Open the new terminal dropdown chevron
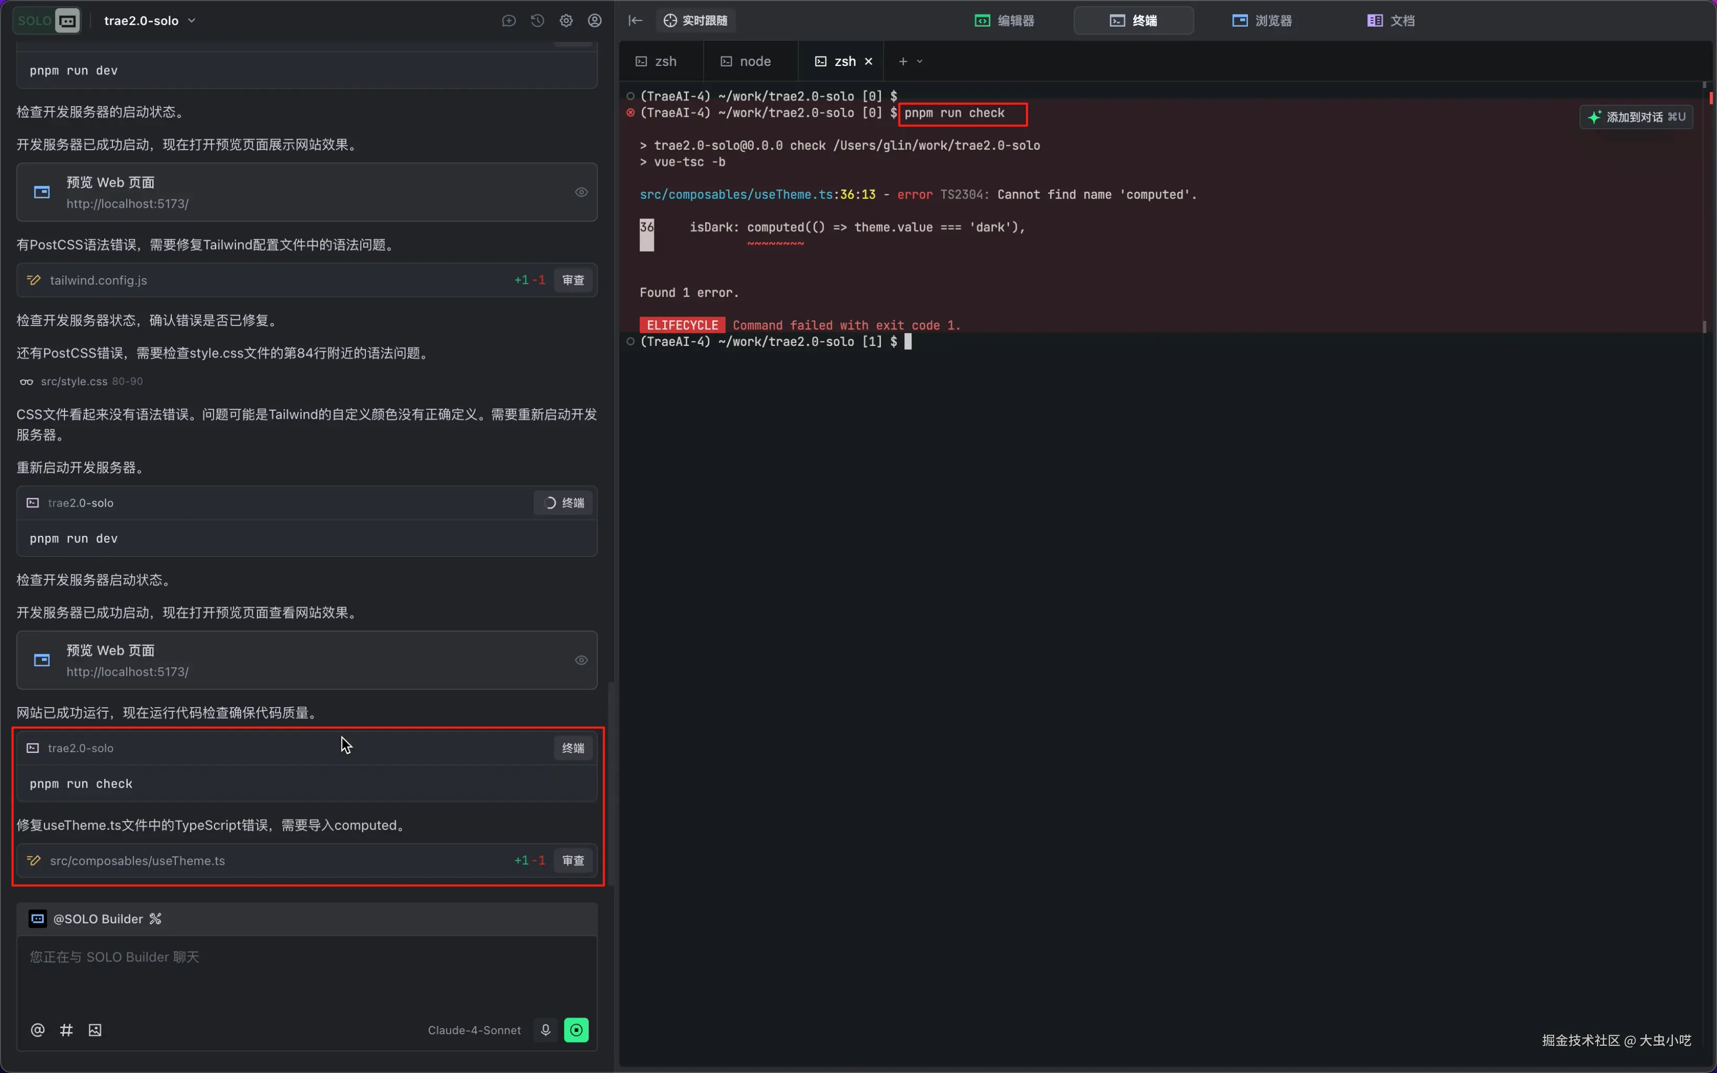1717x1073 pixels. [x=920, y=61]
